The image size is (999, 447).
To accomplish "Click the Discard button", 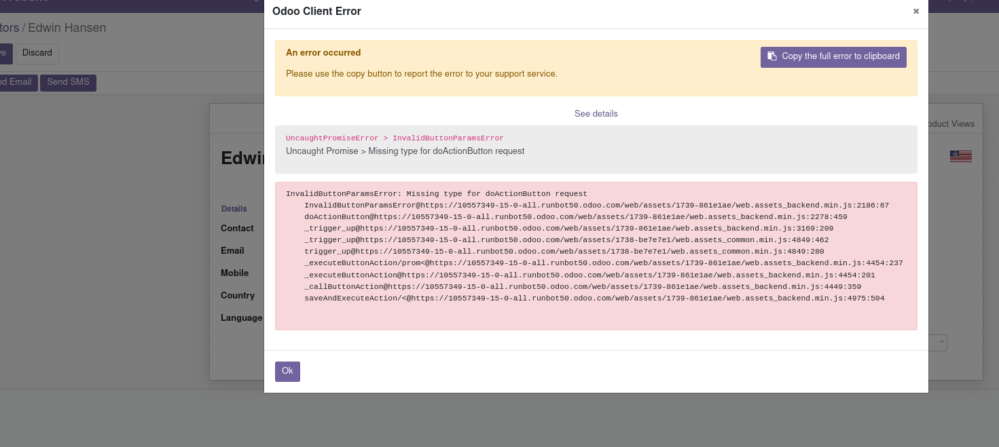I will [x=37, y=52].
